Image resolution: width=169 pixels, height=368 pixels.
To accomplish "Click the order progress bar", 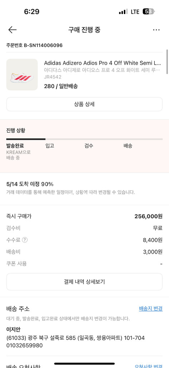I will (x=84, y=139).
